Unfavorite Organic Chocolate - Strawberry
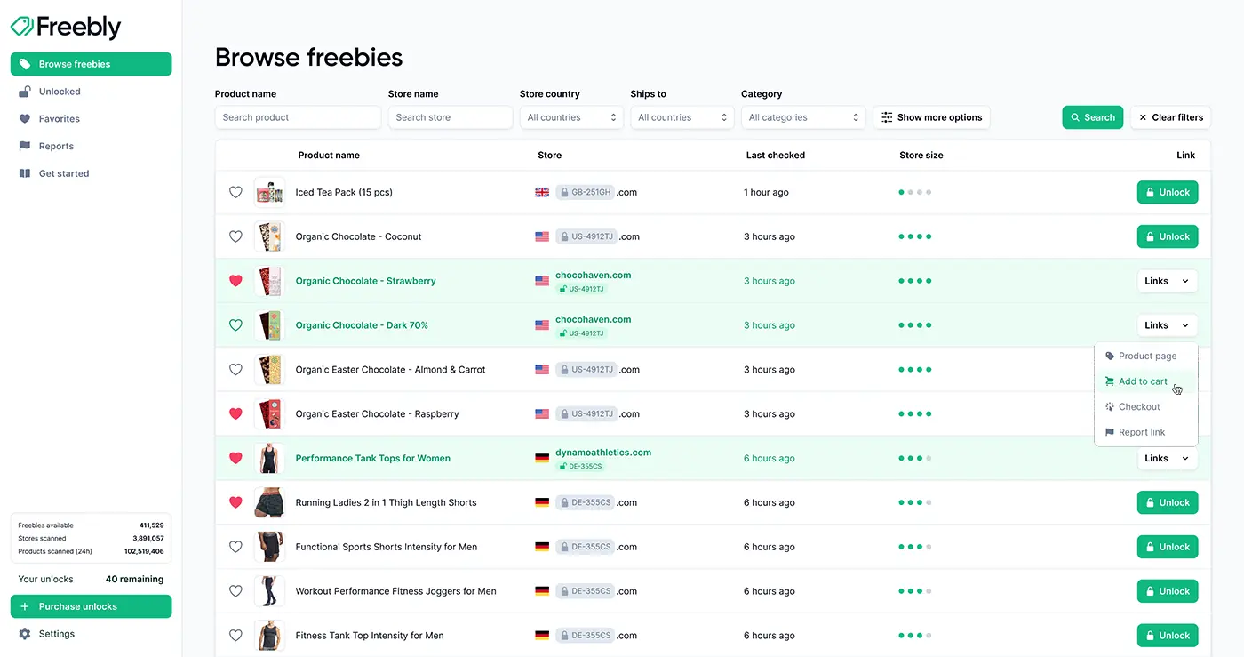This screenshot has width=1244, height=657. click(x=235, y=281)
